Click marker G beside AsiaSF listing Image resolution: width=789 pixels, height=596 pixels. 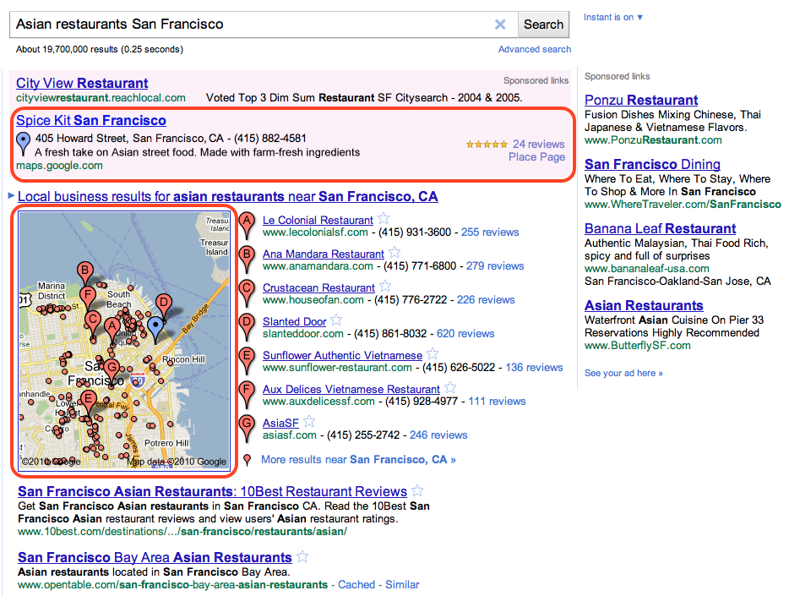click(x=247, y=428)
